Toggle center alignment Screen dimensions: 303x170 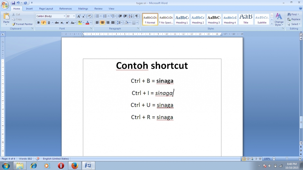102,22
